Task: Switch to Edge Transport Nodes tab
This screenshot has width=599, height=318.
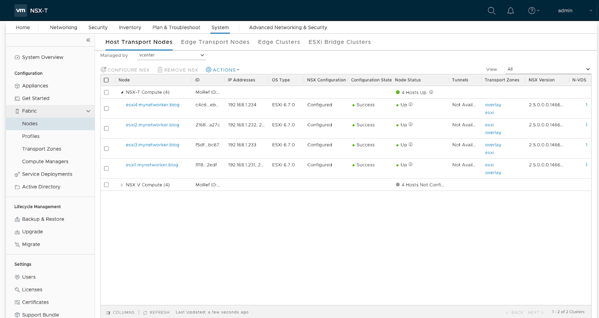Action: pos(215,42)
